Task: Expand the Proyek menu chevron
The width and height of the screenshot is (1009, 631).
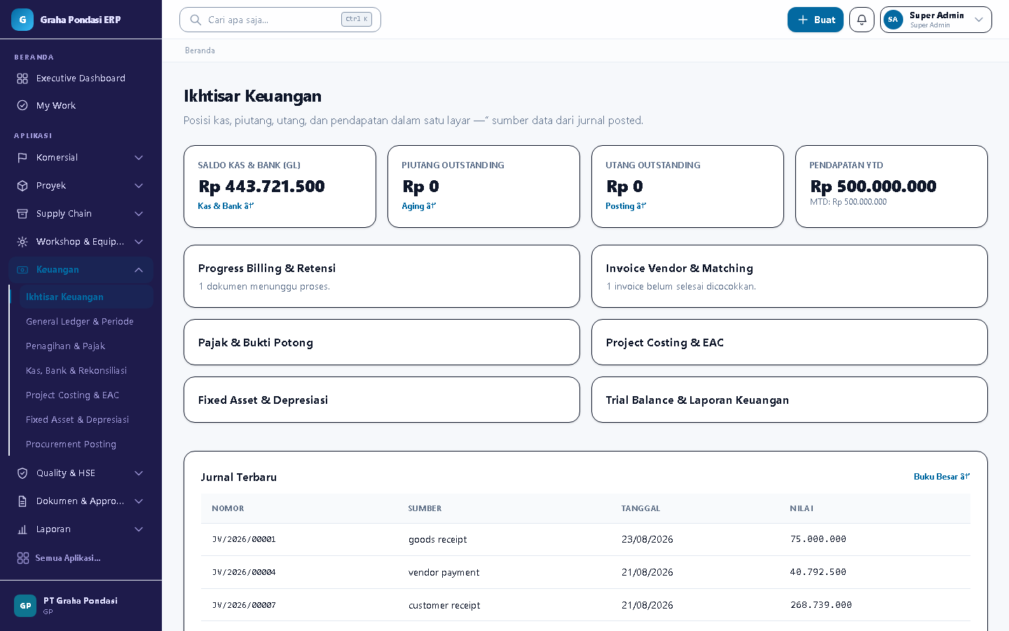Action: pyautogui.click(x=139, y=186)
